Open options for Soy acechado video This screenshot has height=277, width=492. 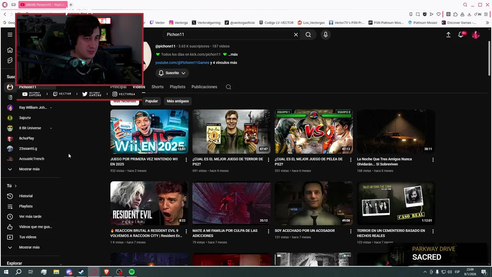[351, 231]
